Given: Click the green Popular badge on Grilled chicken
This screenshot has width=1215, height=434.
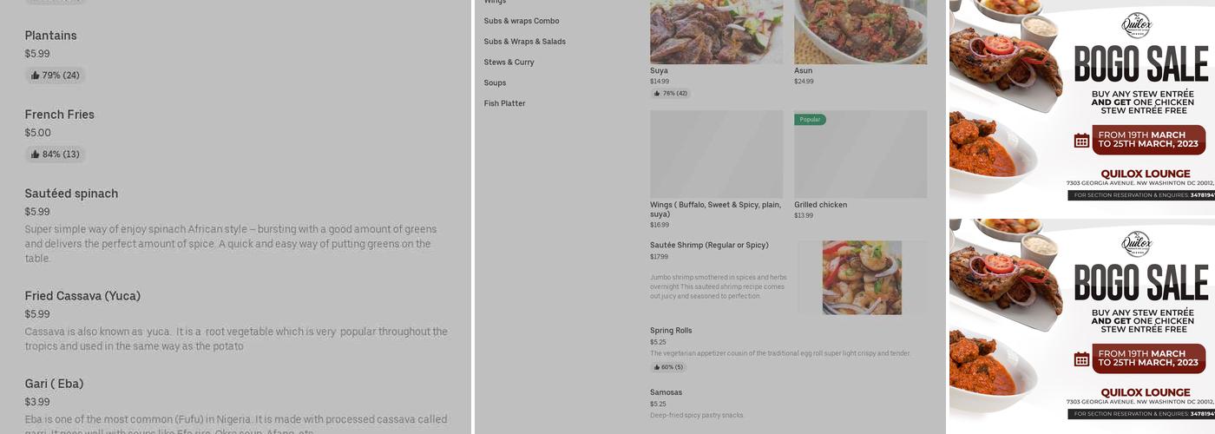Looking at the screenshot, I should click(810, 120).
